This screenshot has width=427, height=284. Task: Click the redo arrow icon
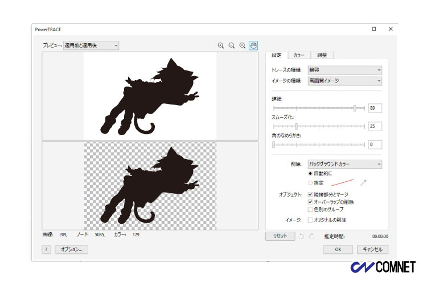click(311, 236)
